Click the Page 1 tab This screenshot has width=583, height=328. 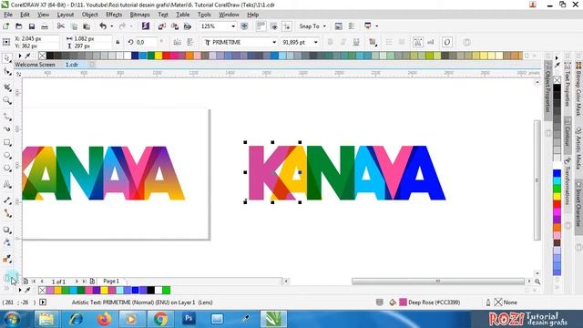click(111, 282)
